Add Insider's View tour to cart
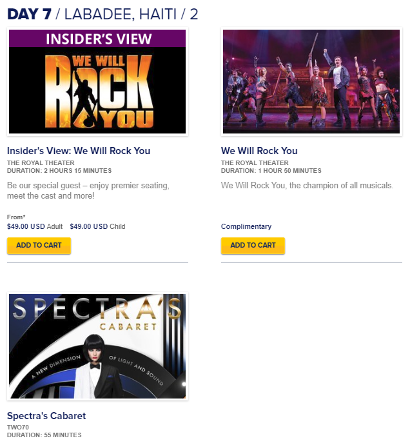The width and height of the screenshot is (410, 443). click(39, 246)
